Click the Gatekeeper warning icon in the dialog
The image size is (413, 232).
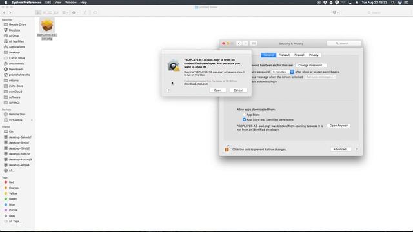tap(174, 65)
